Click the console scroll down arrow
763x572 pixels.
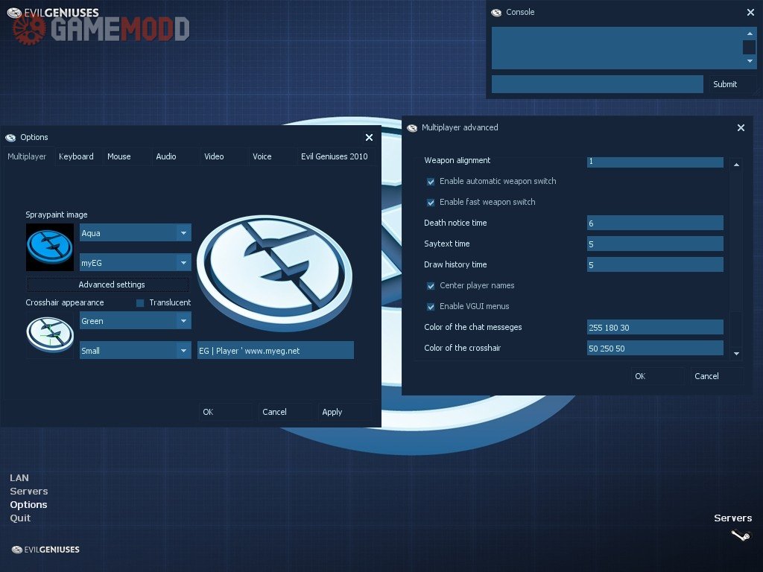tap(750, 61)
